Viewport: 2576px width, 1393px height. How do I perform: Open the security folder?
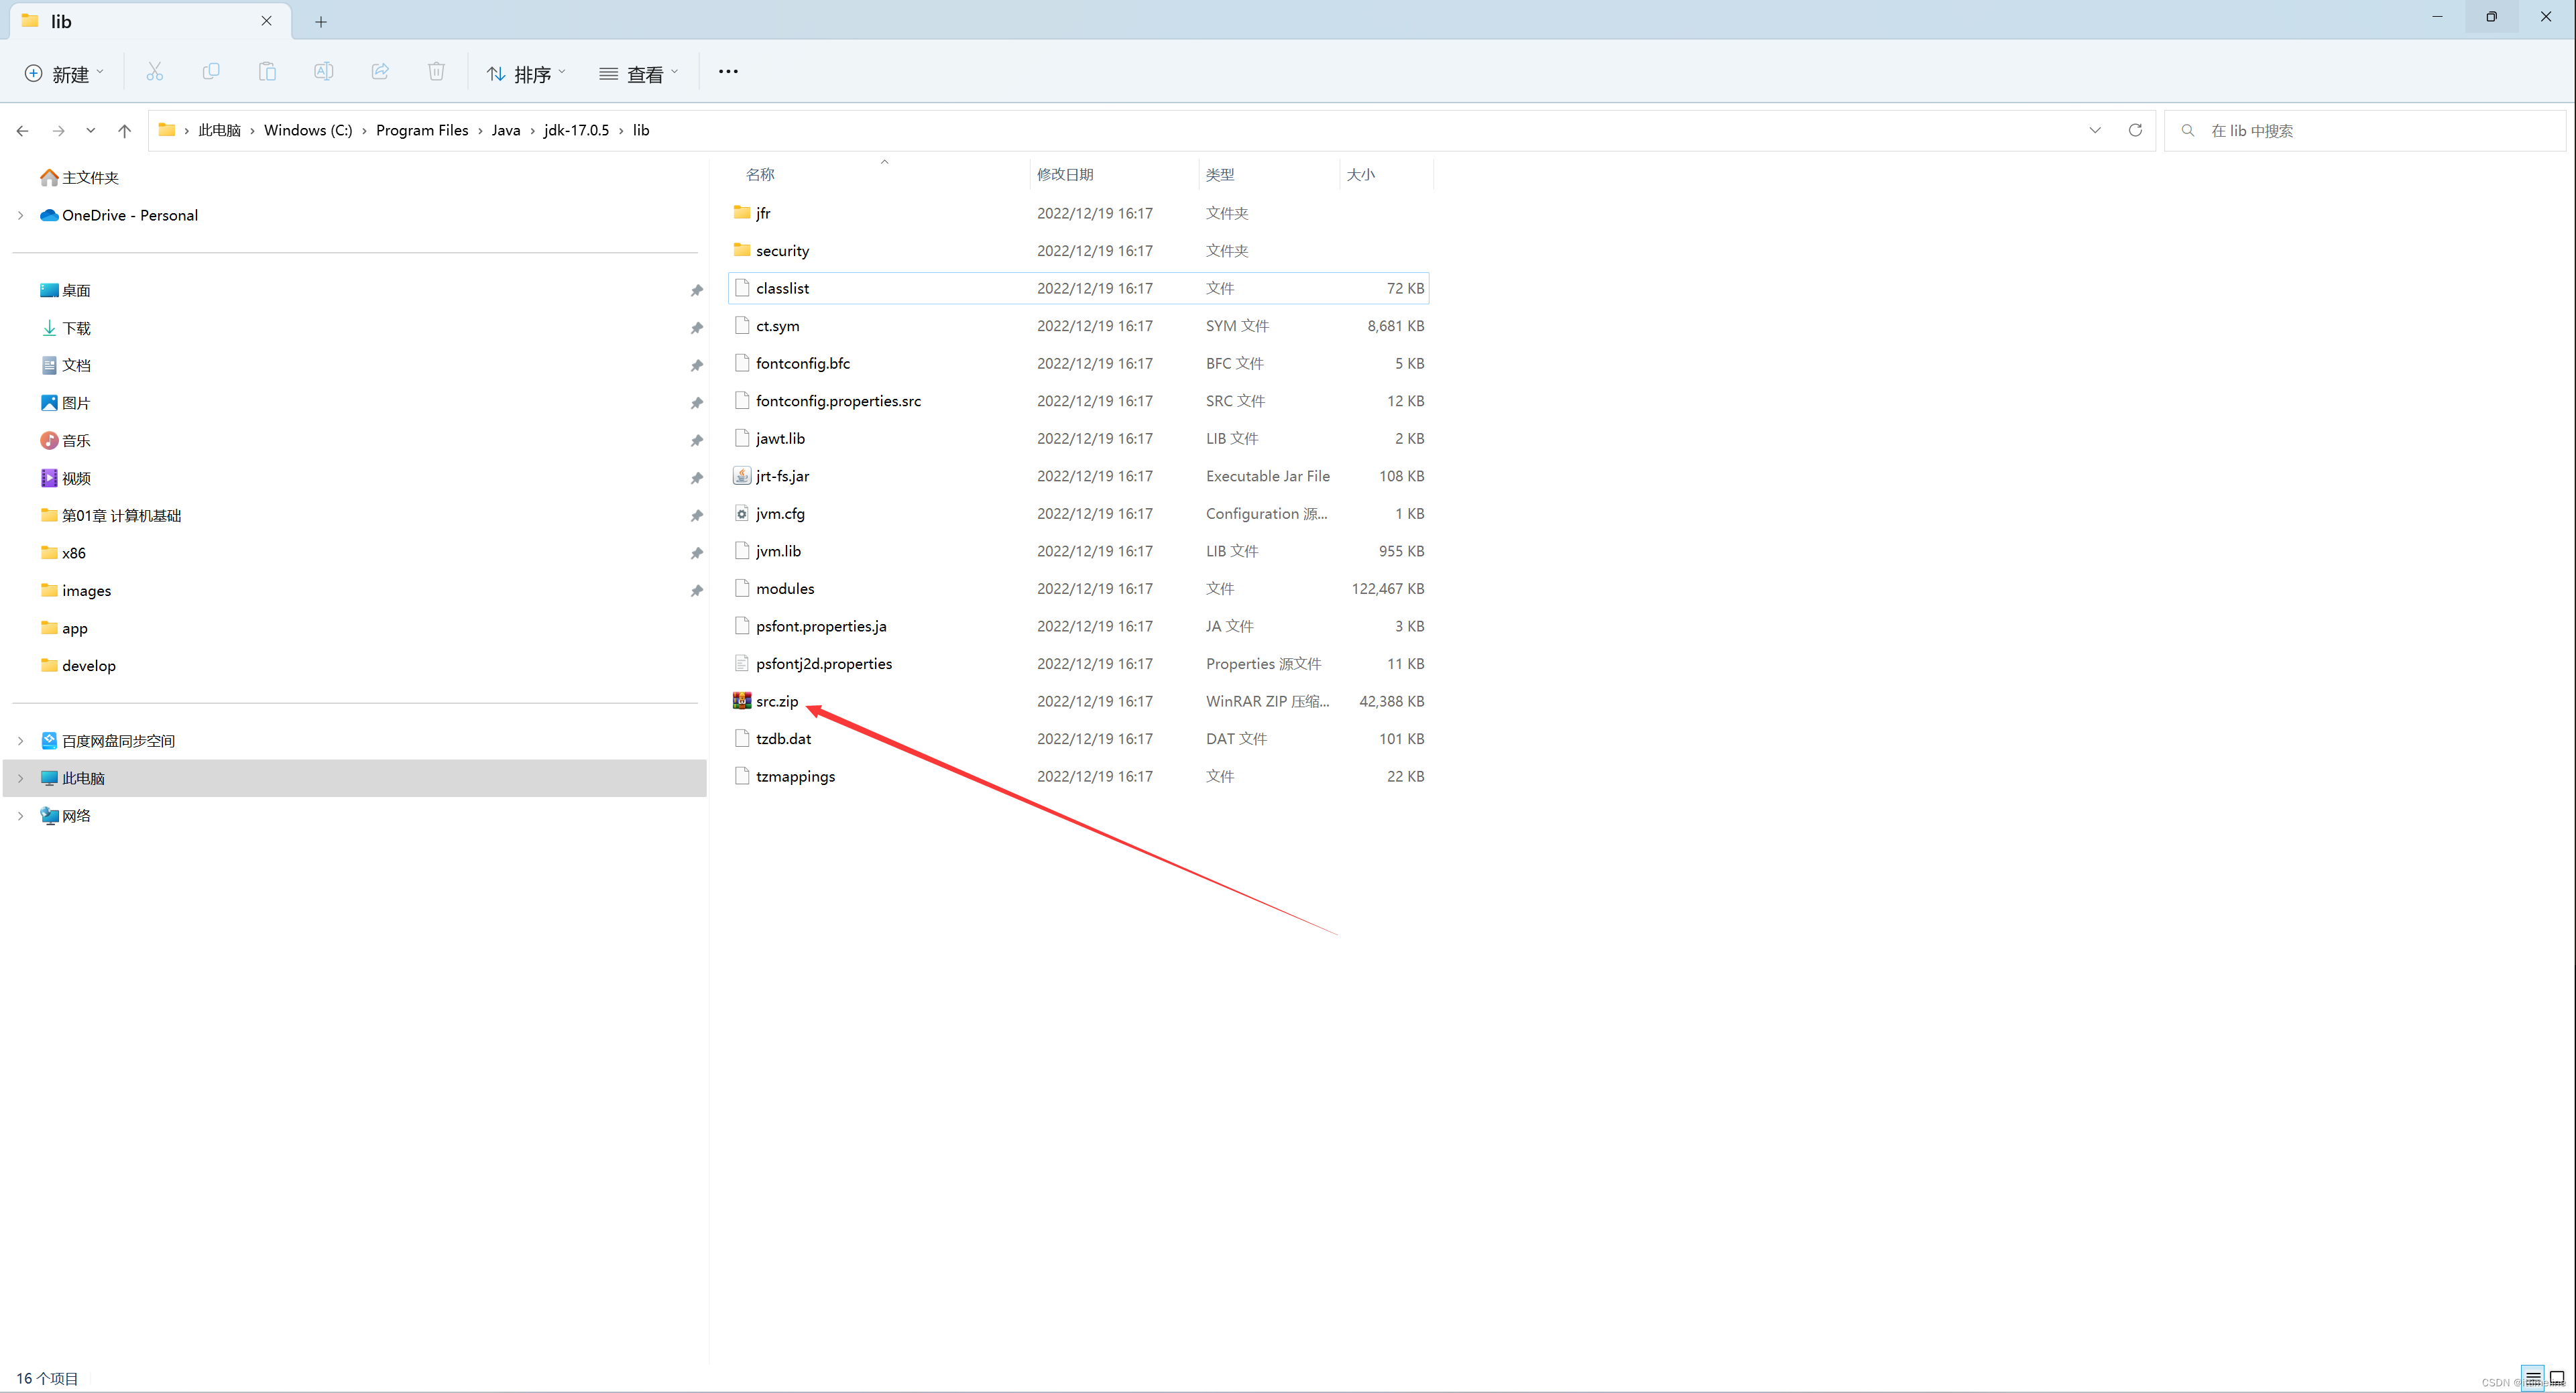pos(782,251)
